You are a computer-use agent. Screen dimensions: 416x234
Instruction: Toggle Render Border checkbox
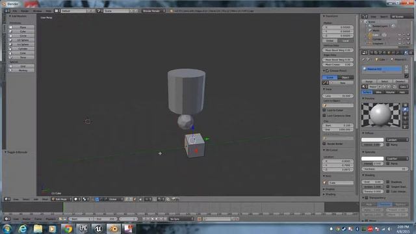(x=324, y=144)
